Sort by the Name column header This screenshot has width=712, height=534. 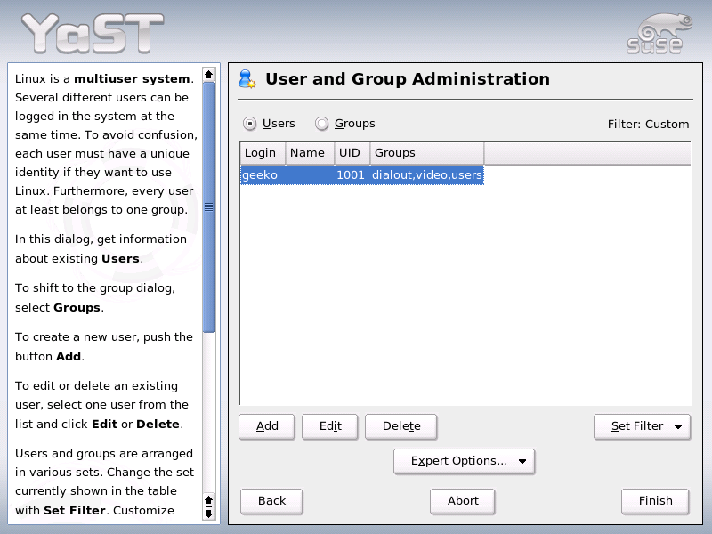(x=310, y=153)
